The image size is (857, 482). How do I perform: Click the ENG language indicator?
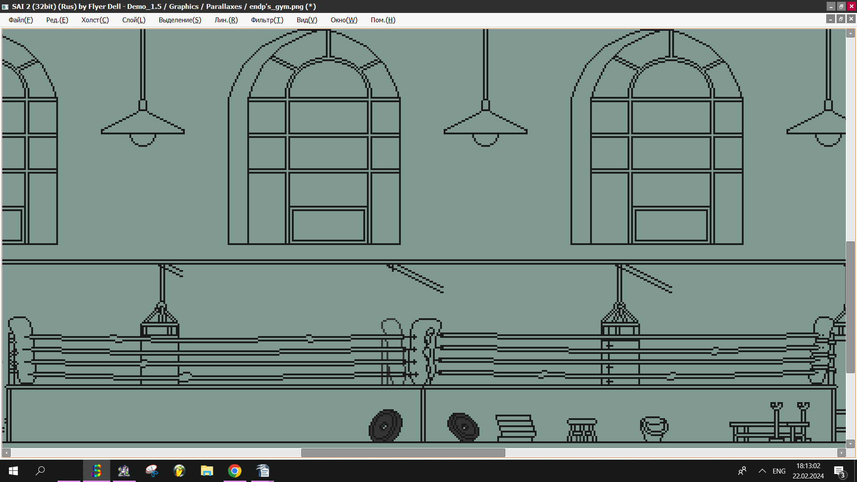click(779, 471)
